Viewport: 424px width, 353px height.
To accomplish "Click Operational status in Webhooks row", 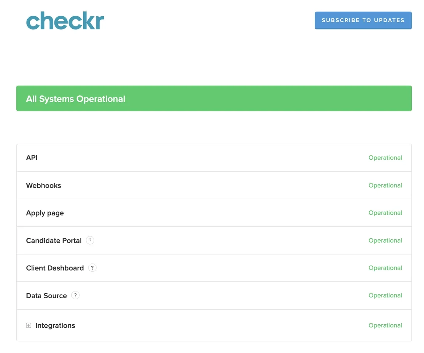I will coord(385,186).
